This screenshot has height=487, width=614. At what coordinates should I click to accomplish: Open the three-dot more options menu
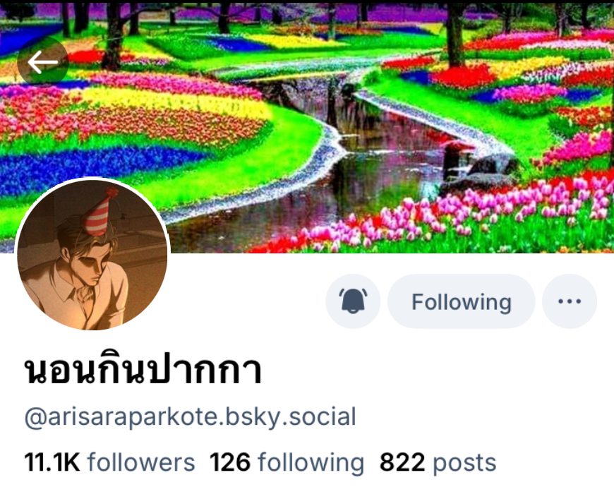(x=570, y=301)
